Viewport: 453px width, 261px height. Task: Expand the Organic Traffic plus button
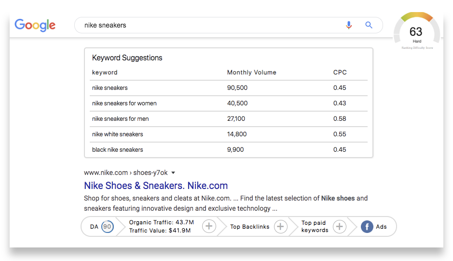[x=209, y=226]
